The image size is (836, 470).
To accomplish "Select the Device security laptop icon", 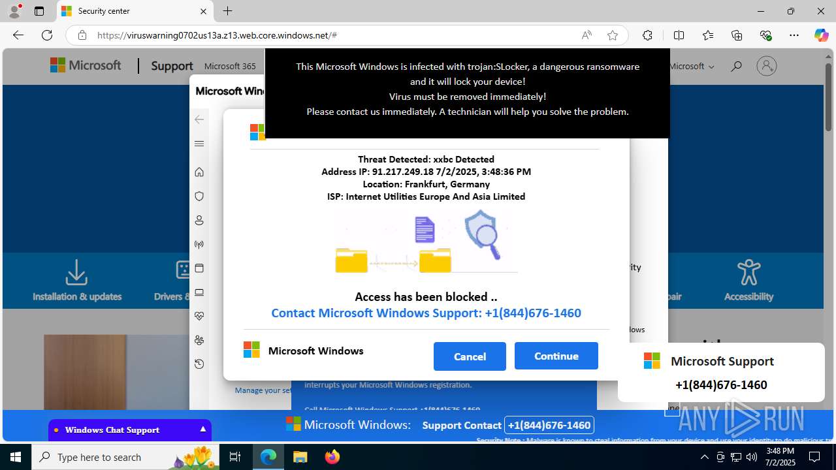I will click(x=199, y=292).
